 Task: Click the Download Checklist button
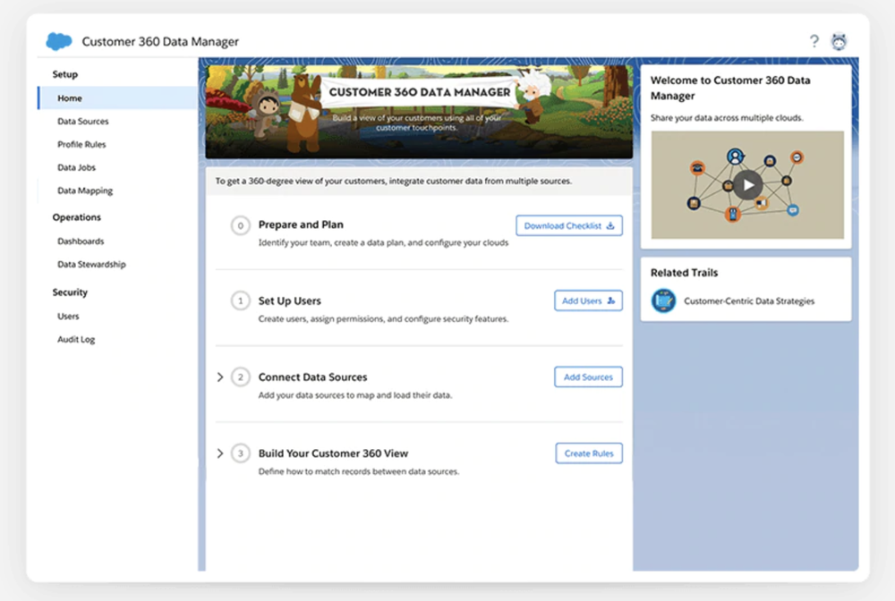point(569,225)
